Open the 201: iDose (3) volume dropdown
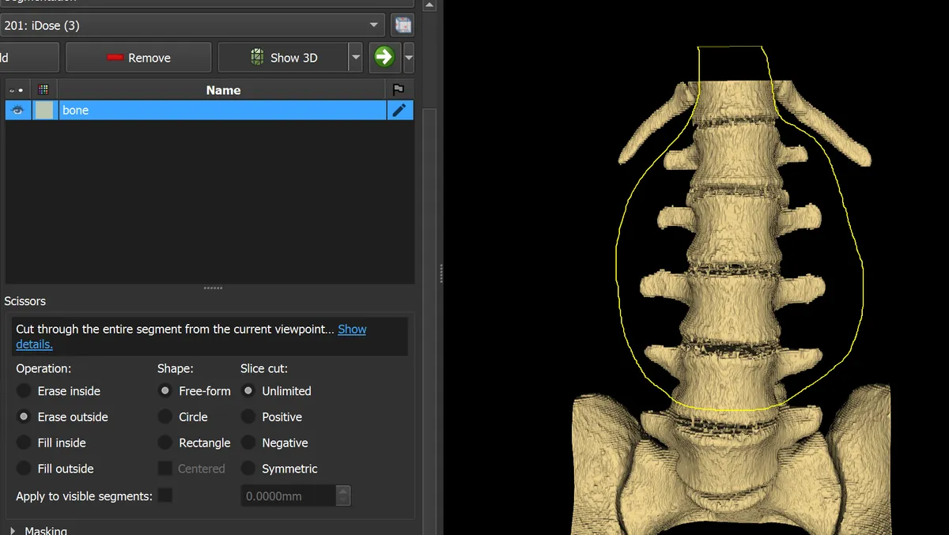 coord(192,25)
